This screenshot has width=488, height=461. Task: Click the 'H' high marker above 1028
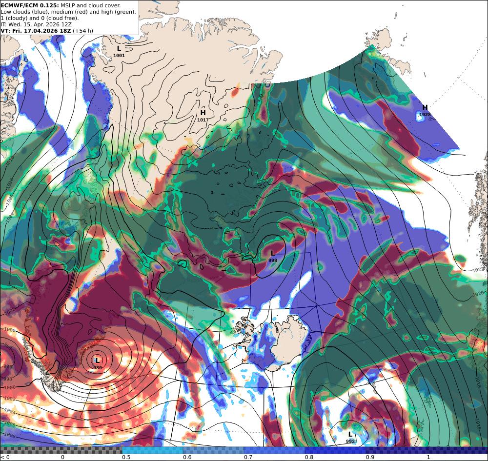425,107
